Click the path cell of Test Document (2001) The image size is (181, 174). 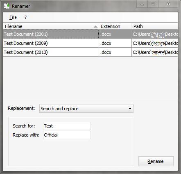(155, 34)
